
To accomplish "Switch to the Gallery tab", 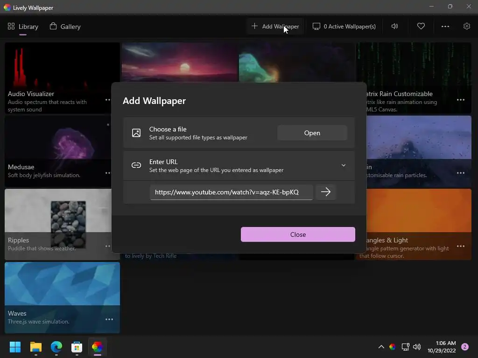I will 65,27.
